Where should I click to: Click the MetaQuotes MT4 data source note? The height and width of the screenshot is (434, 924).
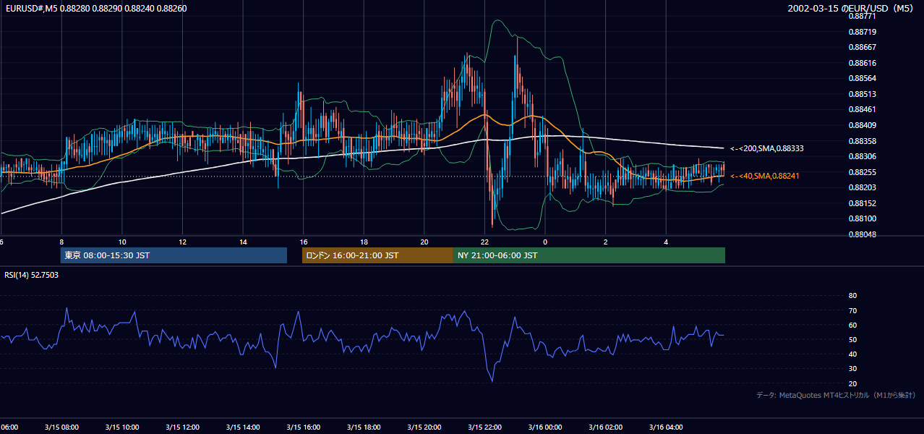pos(836,396)
